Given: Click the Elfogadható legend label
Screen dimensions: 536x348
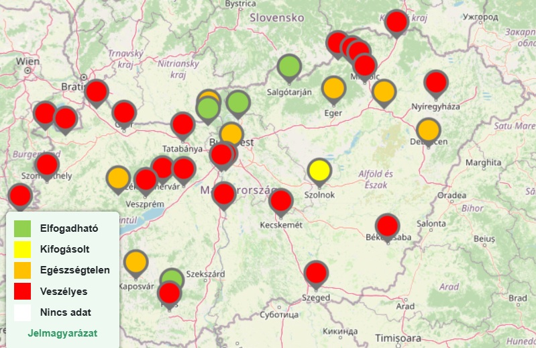Looking at the screenshot, I should [69, 228].
